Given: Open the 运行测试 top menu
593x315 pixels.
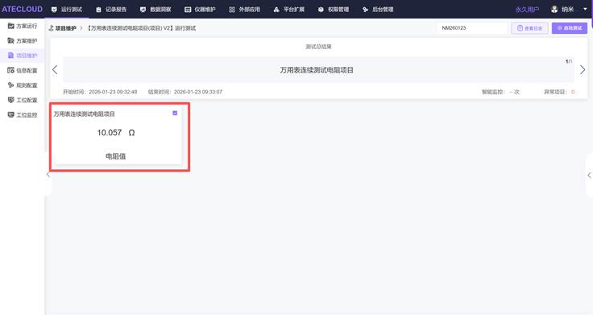Looking at the screenshot, I should point(67,10).
